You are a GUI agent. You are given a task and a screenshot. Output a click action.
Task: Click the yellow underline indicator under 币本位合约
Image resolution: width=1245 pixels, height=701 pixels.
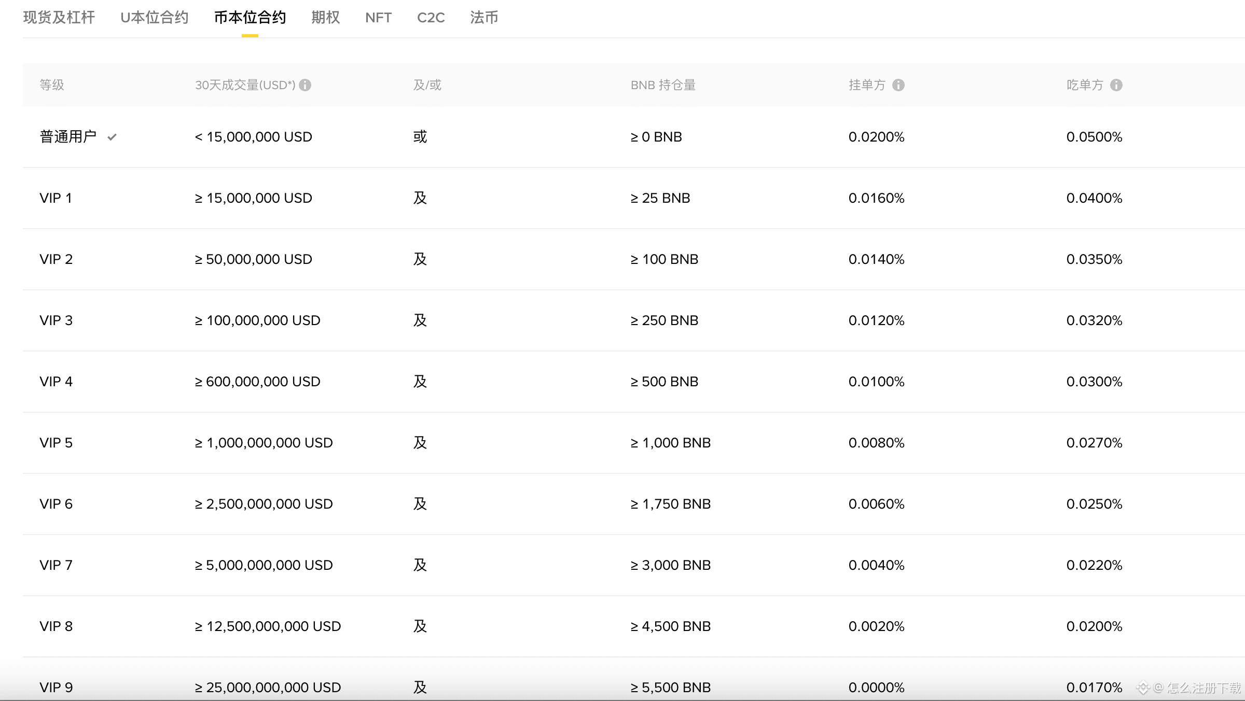(x=250, y=34)
